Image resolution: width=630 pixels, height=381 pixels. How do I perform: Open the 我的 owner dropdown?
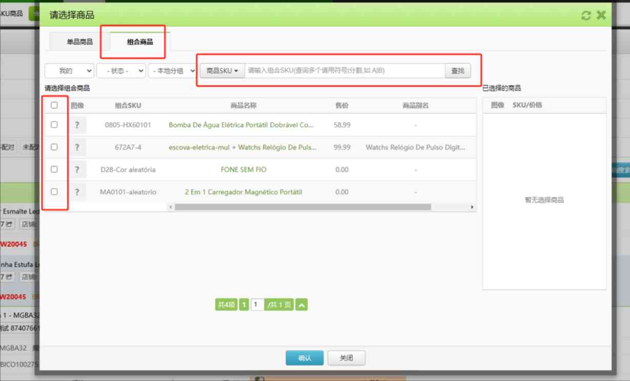coord(69,71)
